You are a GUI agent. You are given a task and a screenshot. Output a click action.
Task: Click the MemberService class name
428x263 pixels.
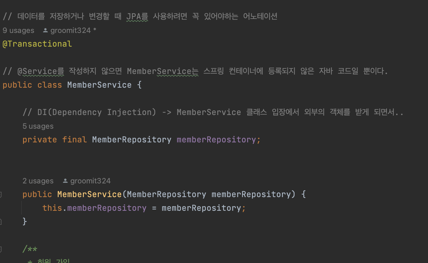point(99,85)
